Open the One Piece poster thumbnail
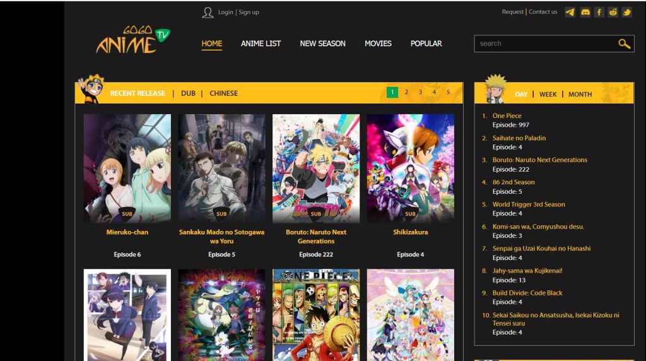646x361 pixels. (316, 315)
